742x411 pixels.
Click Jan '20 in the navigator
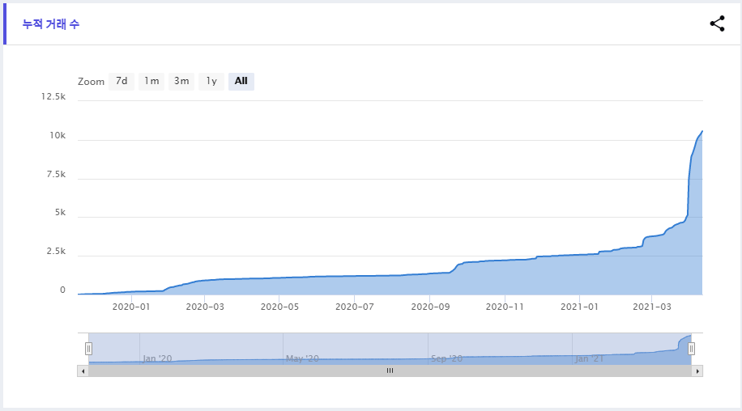(158, 358)
